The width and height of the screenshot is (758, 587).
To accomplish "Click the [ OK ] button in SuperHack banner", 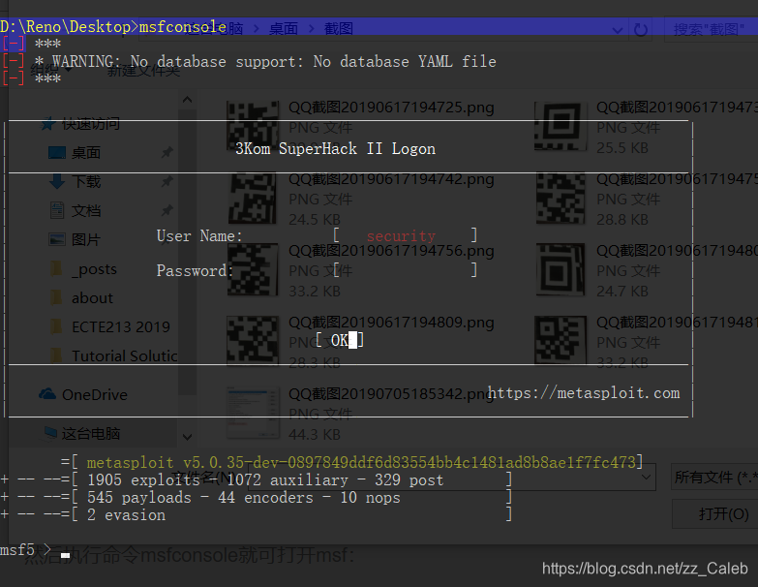I will pyautogui.click(x=340, y=340).
